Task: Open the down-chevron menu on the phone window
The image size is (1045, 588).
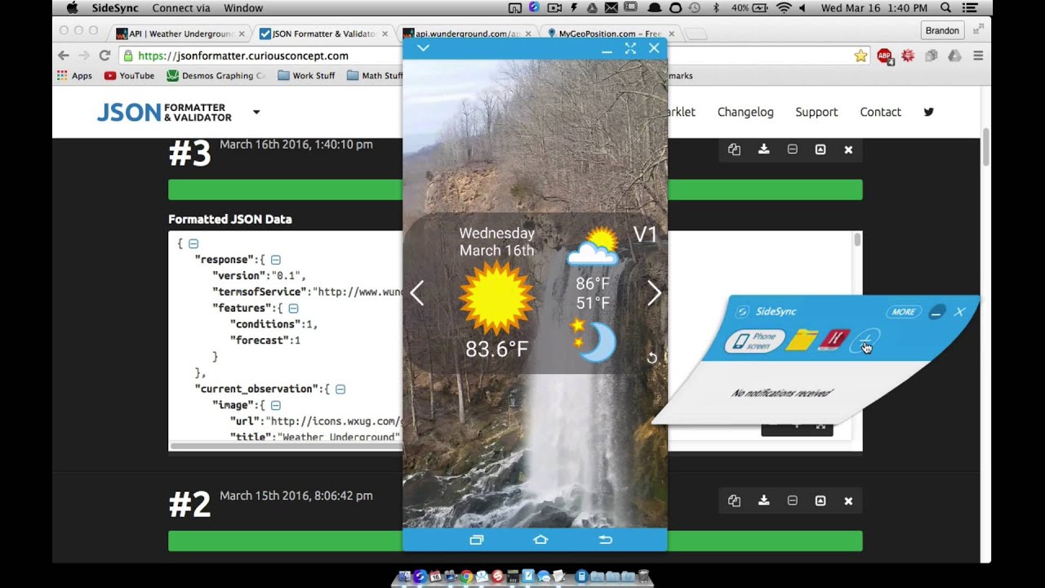Action: click(423, 48)
